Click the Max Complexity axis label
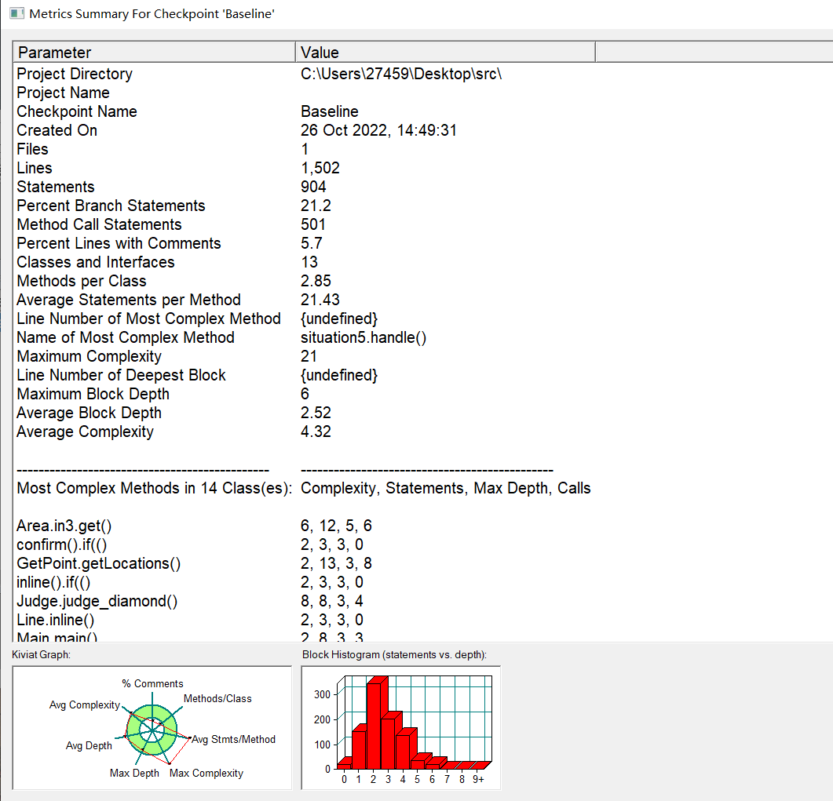The image size is (833, 801). [x=206, y=774]
